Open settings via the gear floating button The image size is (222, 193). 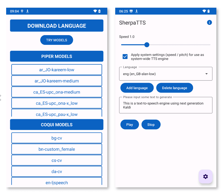coord(205,176)
